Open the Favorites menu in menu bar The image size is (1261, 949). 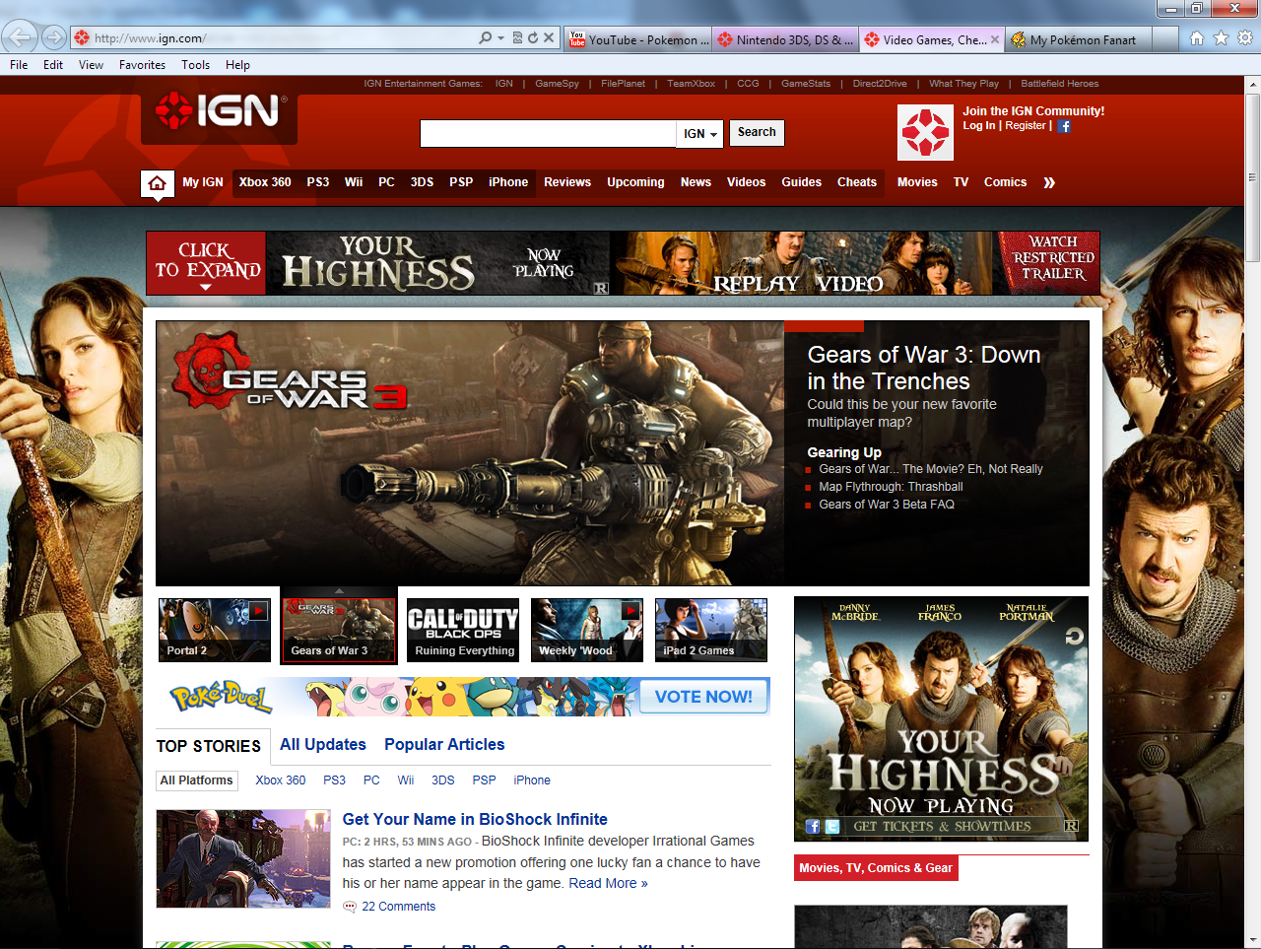(142, 65)
